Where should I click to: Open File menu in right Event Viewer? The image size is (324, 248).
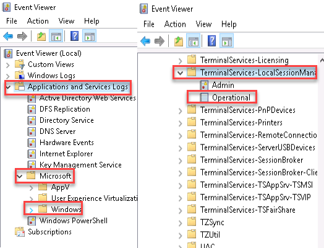click(149, 24)
